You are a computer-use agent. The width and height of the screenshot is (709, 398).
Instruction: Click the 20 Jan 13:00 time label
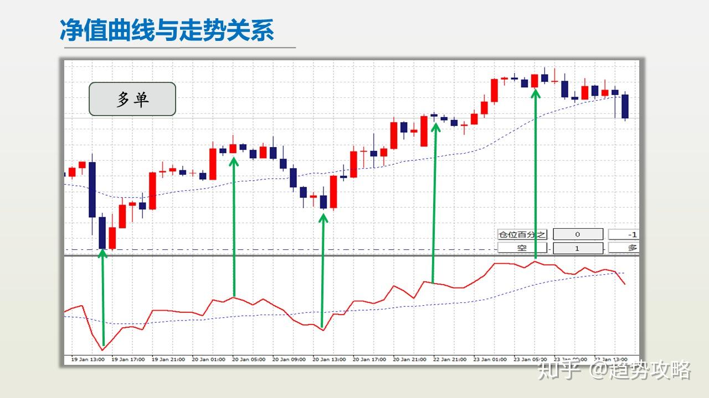329,359
